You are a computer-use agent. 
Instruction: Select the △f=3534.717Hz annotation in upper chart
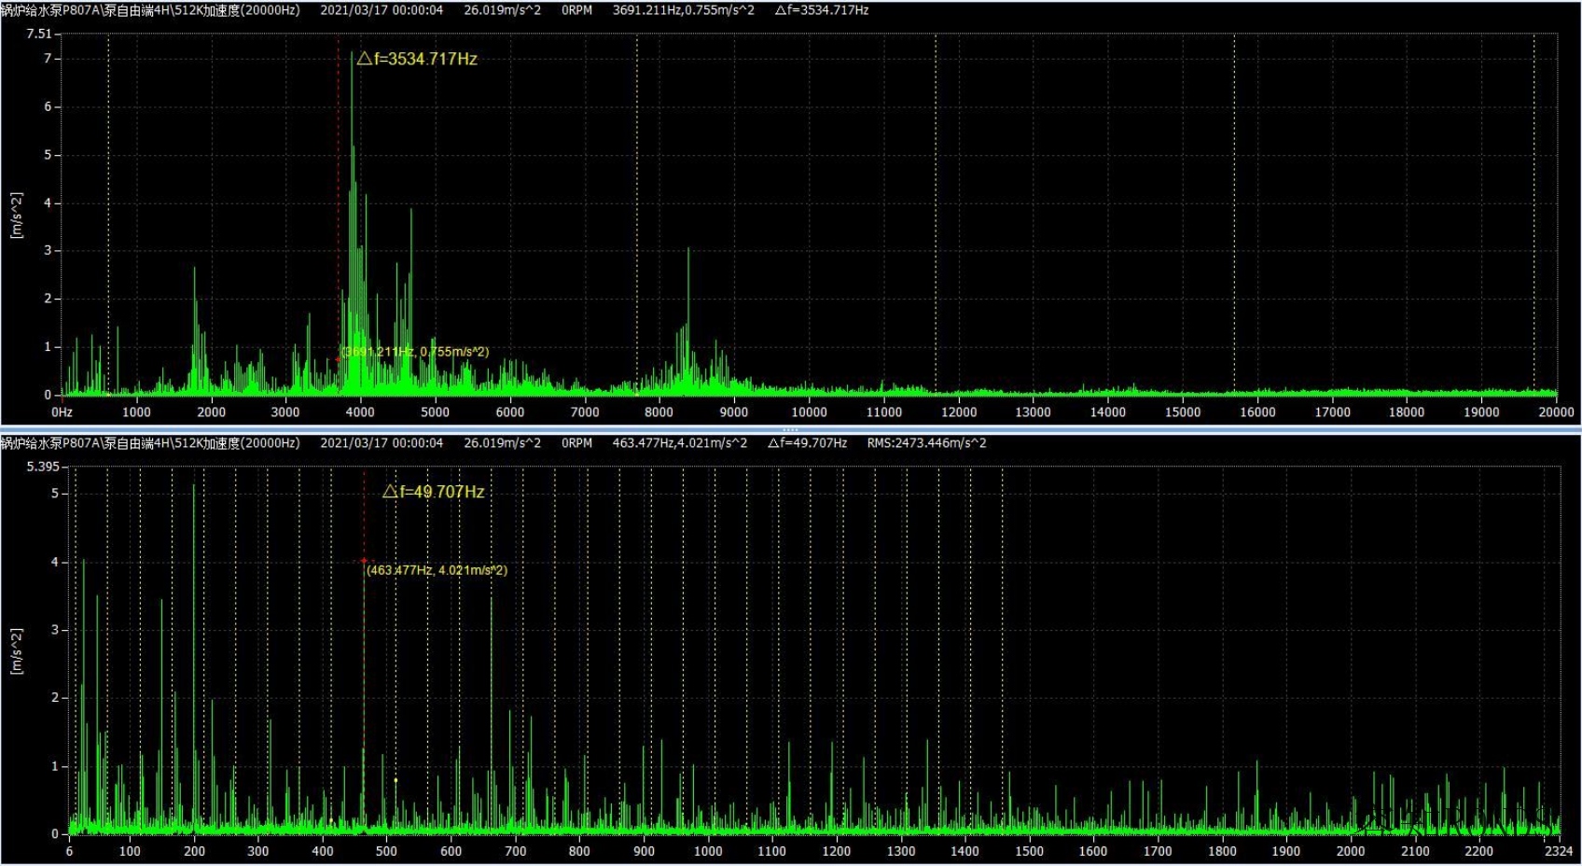coord(417,59)
